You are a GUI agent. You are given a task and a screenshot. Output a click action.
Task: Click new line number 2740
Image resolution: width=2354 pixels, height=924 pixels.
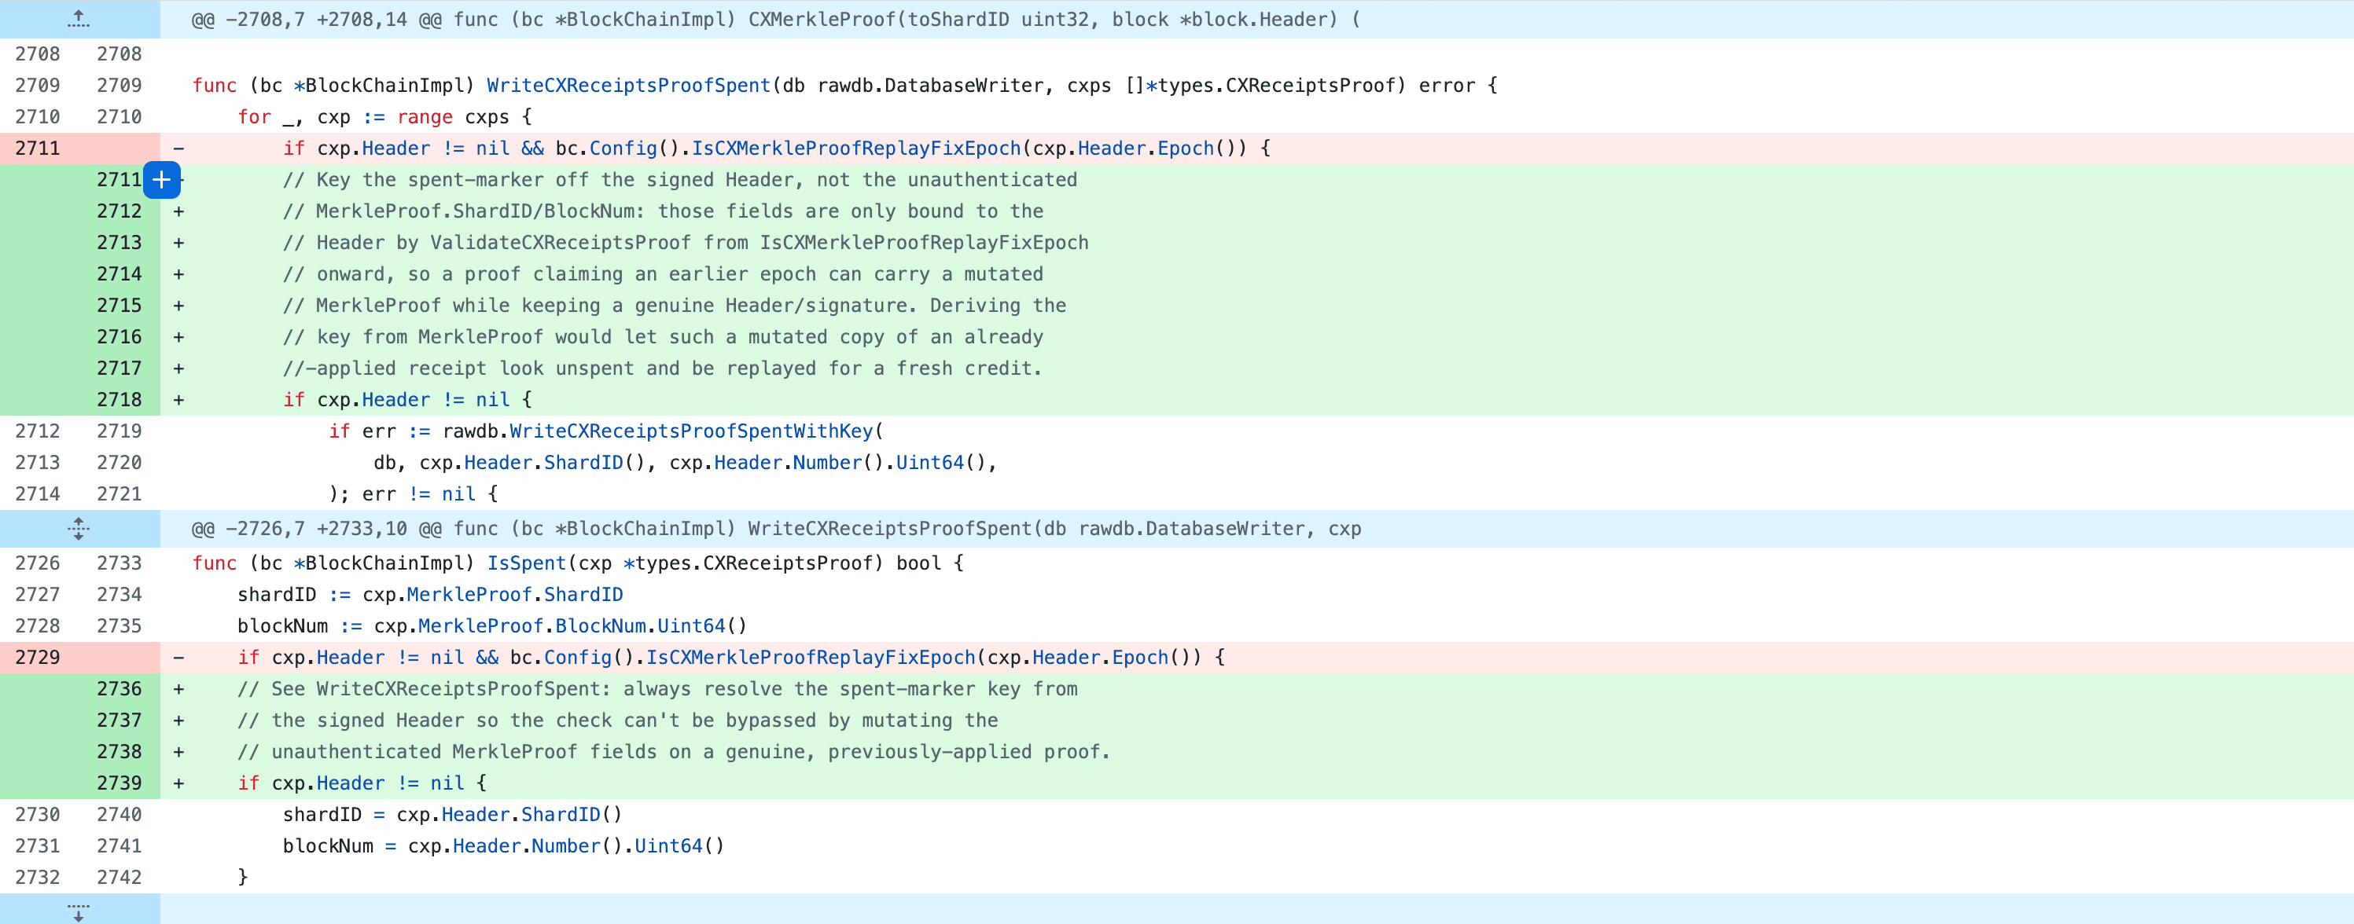tap(120, 815)
